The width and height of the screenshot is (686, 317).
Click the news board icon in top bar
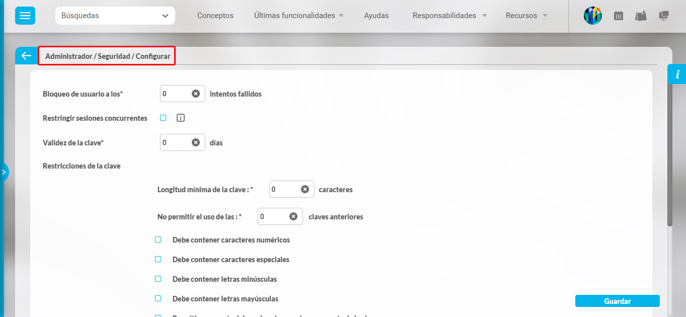click(x=640, y=16)
